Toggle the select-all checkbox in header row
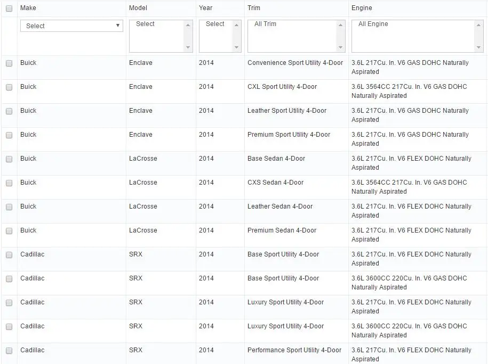Viewport: 488px width, 364px height. 9,9
